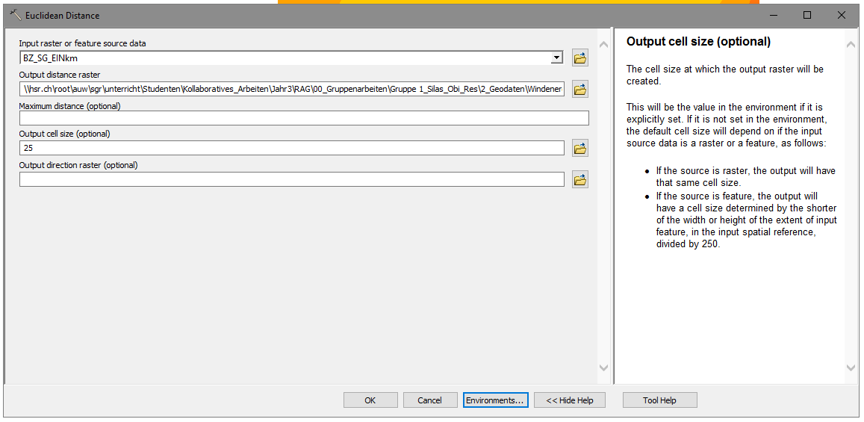Hide the help panel
Screen dimensions: 864x422
pos(569,400)
